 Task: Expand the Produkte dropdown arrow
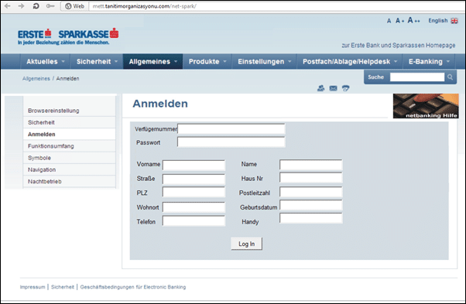point(224,61)
